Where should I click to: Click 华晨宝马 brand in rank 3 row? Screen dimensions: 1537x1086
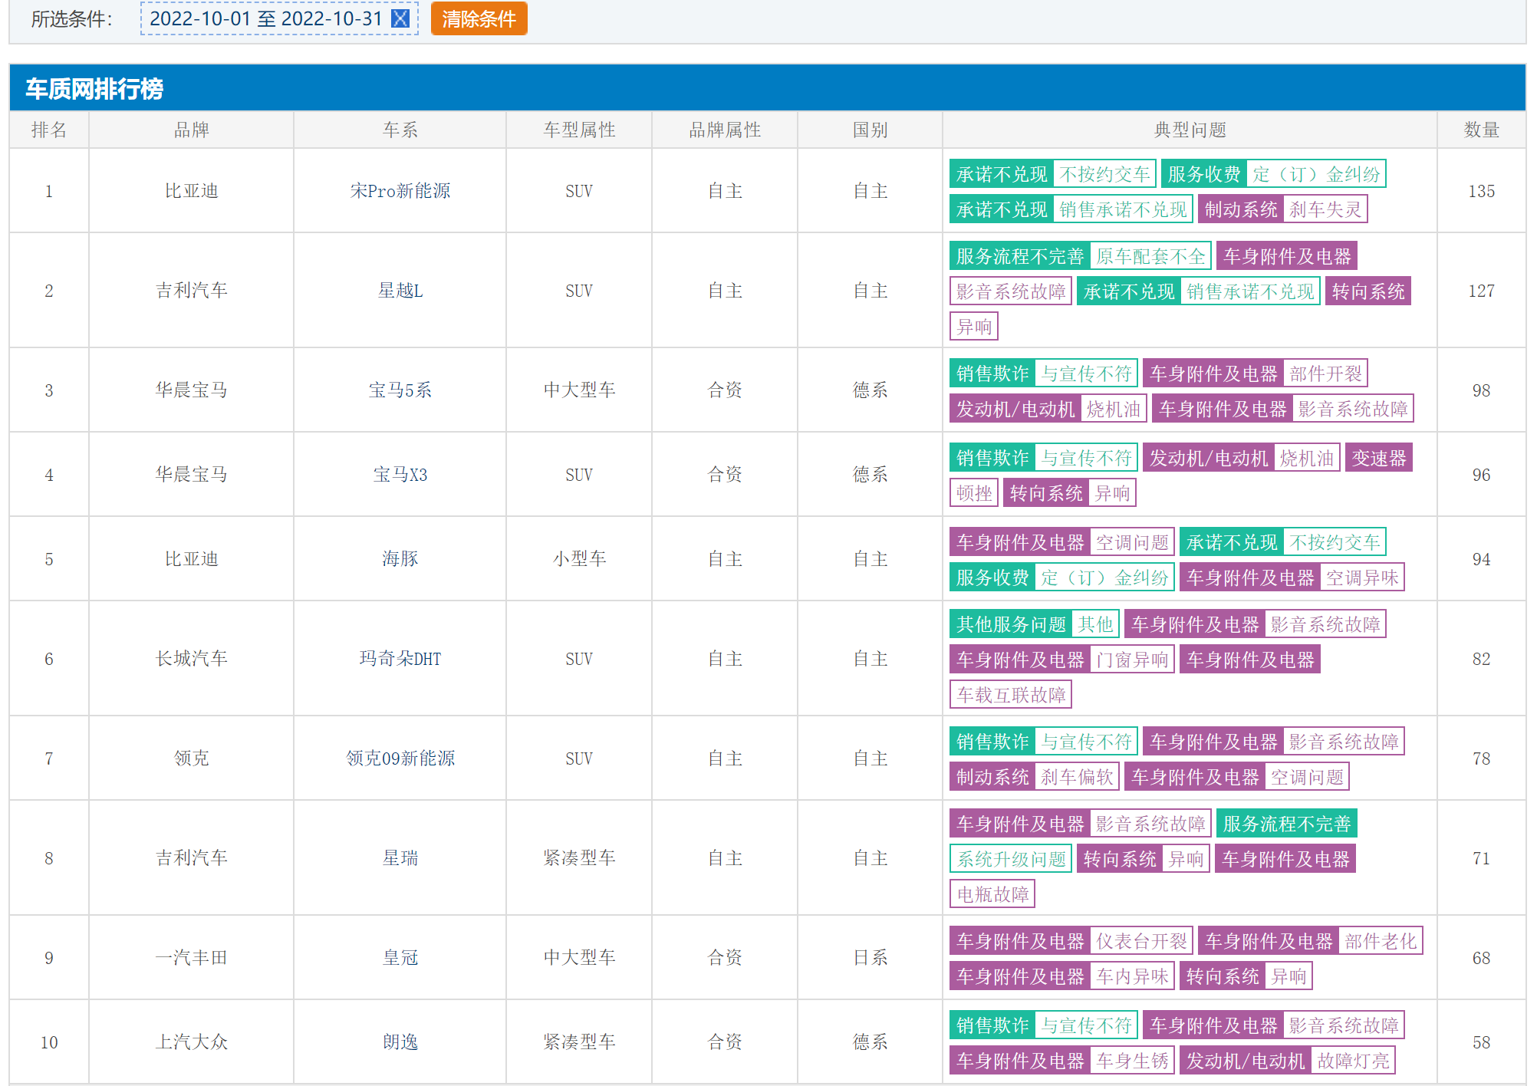[192, 390]
